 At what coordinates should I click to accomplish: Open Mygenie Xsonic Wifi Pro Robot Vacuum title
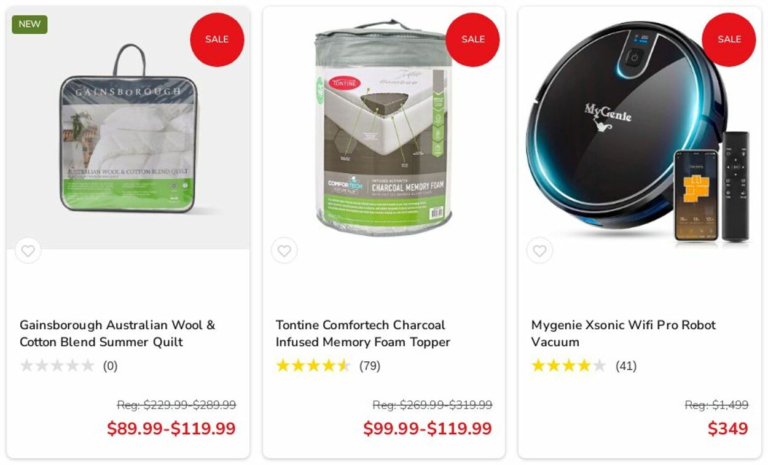(624, 334)
